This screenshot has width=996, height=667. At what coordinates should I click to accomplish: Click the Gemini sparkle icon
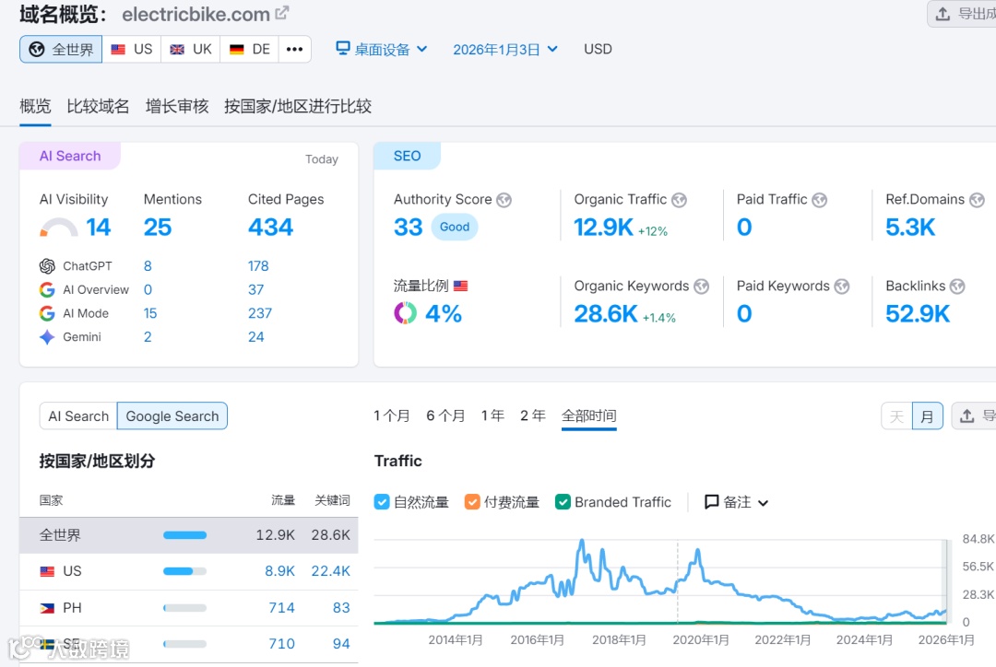(47, 337)
